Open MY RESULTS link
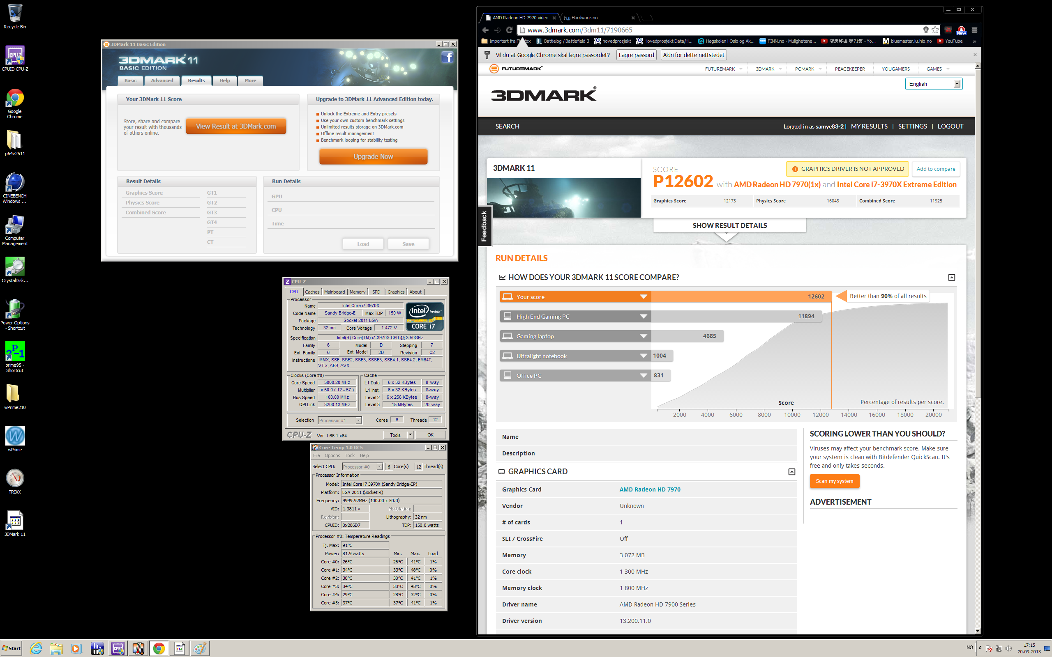Image resolution: width=1052 pixels, height=657 pixels. (x=869, y=126)
